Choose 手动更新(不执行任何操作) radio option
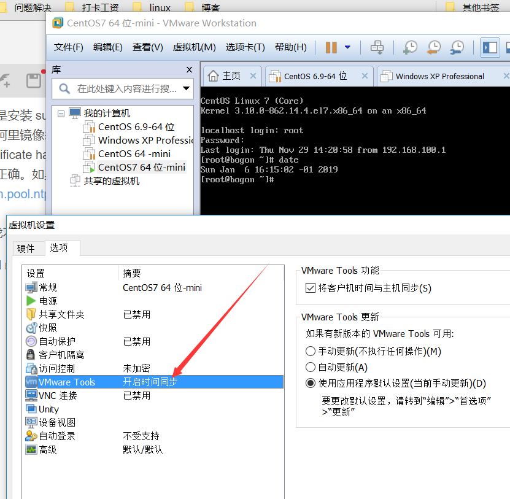 point(311,351)
